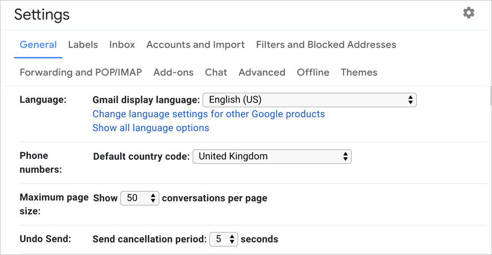Select Filters and Blocked Addresses tab

click(326, 45)
